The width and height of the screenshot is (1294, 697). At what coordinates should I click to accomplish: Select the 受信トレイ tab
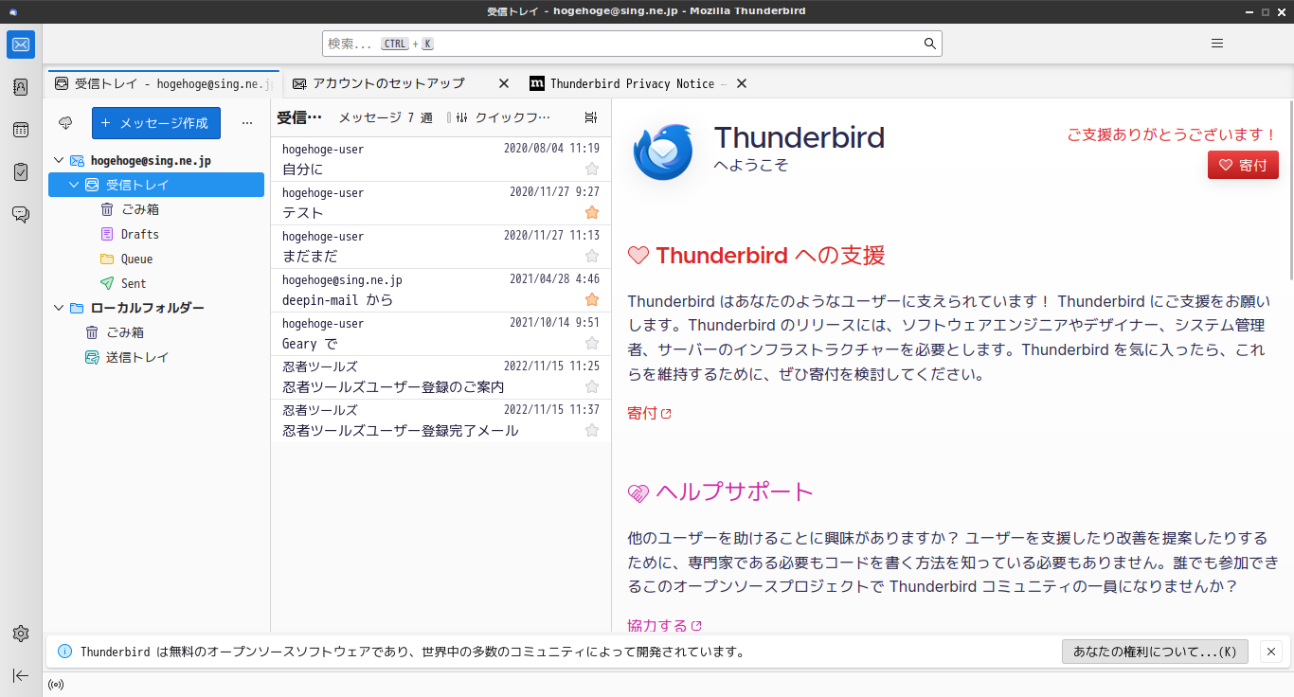click(164, 83)
